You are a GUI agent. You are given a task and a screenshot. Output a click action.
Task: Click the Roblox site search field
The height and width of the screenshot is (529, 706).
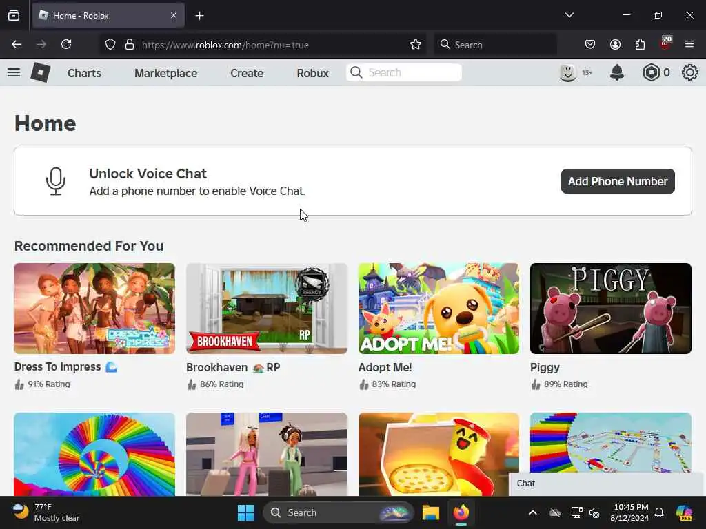point(404,72)
